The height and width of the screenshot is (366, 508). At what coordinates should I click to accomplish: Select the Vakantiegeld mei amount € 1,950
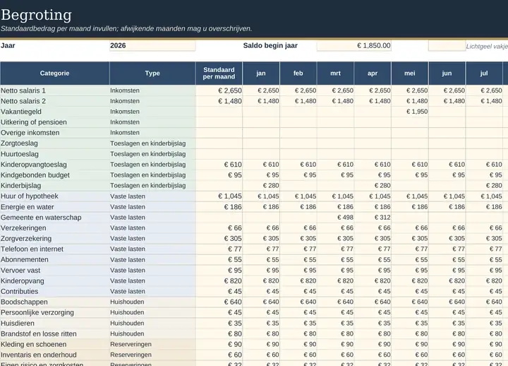[410, 112]
